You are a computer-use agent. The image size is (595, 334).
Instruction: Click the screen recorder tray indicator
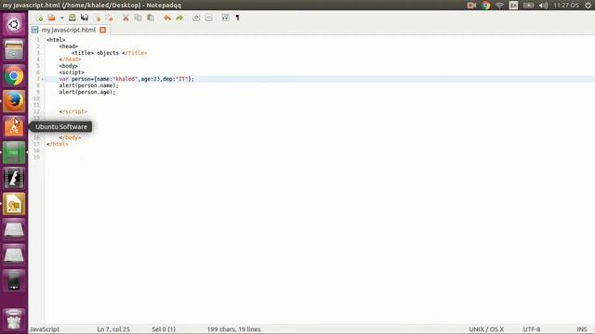(471, 6)
